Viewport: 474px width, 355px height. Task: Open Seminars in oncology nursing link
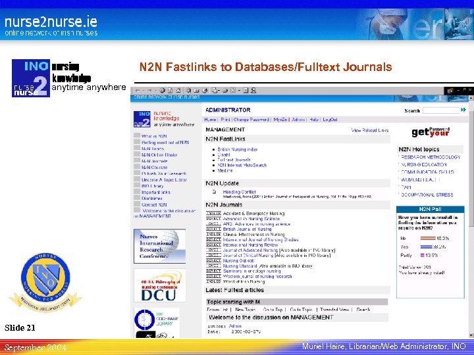[x=251, y=271]
